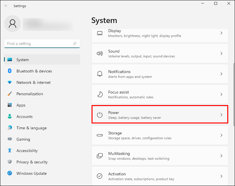Click the Network & internet Wi-Fi icon
The image size is (235, 186).
tap(10, 83)
